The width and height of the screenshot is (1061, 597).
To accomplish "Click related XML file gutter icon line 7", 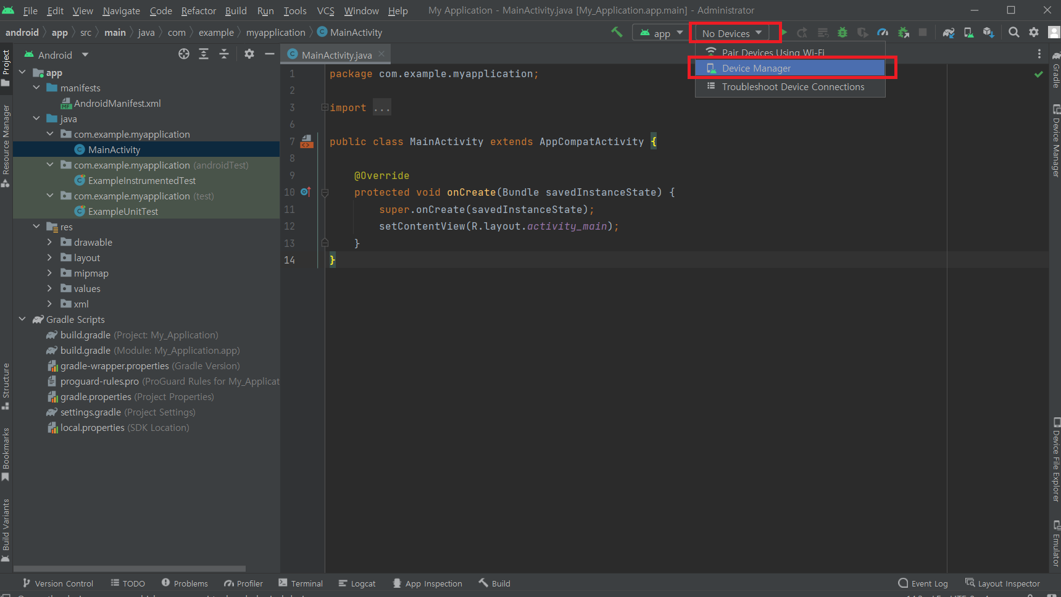I will (307, 142).
